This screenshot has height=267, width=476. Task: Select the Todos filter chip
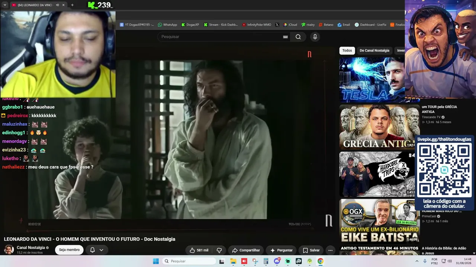[x=347, y=50]
